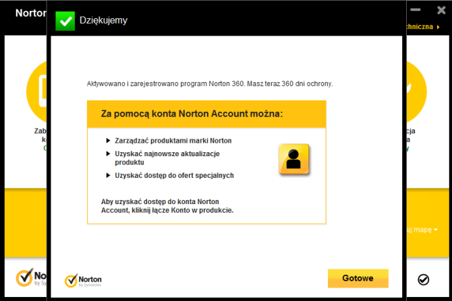The height and width of the screenshot is (301, 452).
Task: Click the Norton by Symantec logo in the dialog
Action: (x=83, y=280)
